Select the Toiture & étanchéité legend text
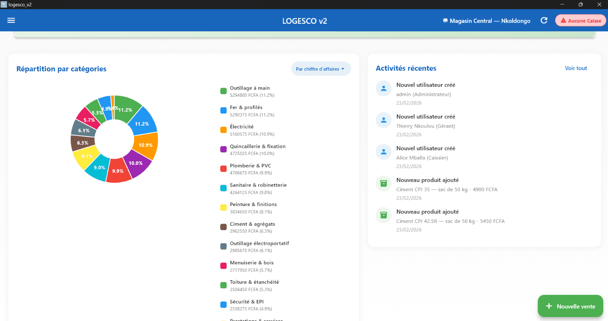608x321 pixels. [x=254, y=282]
